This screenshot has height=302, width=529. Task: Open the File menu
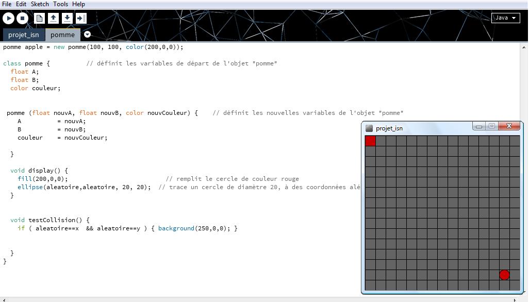[x=7, y=4]
